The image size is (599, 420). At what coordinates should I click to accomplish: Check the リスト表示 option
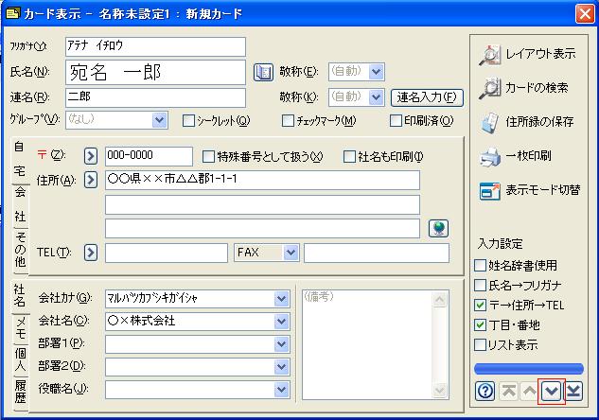pos(481,345)
